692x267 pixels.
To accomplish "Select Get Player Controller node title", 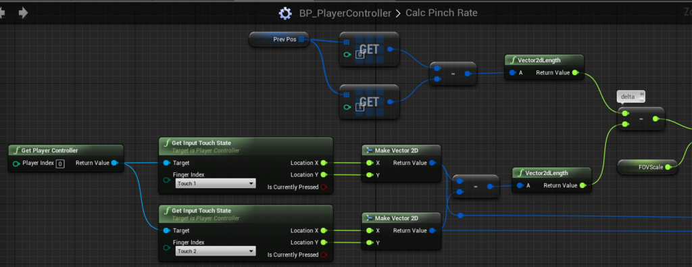I will pyautogui.click(x=50, y=151).
